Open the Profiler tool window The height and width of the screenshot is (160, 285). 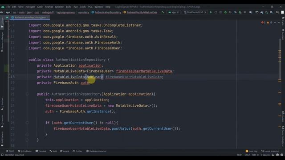pyautogui.click(x=77, y=151)
